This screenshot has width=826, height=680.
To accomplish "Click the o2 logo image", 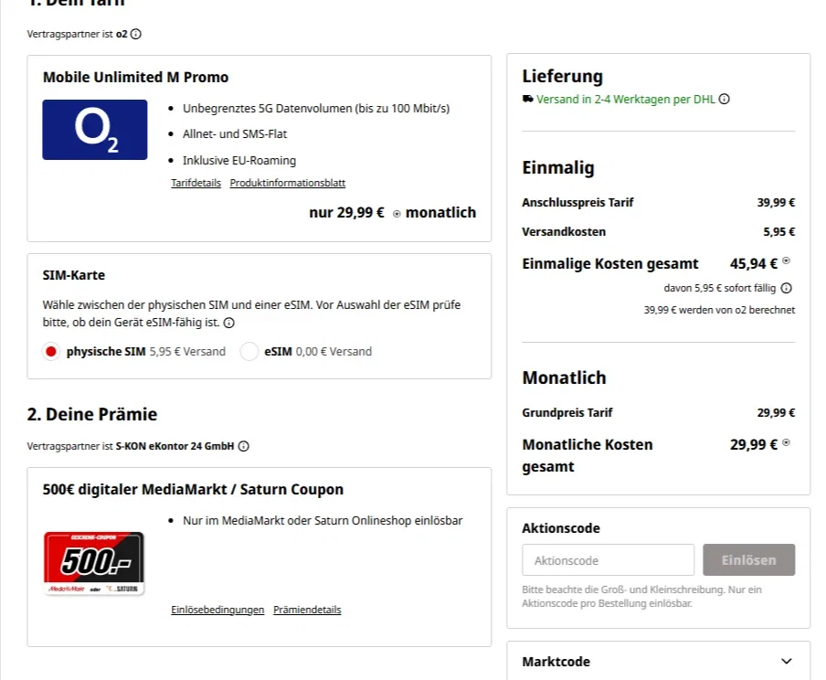I will point(95,130).
